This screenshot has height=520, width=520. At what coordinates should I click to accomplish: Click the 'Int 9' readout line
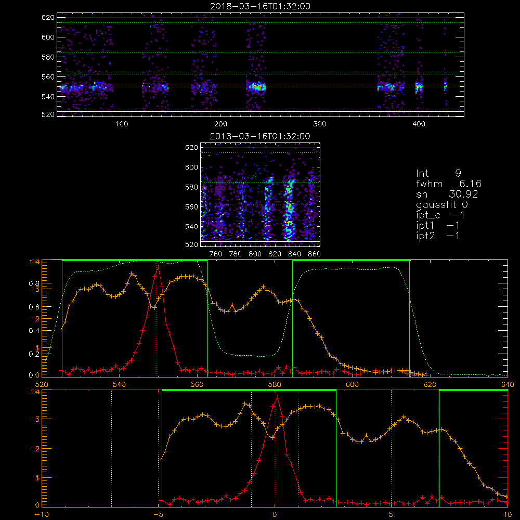[x=438, y=173]
